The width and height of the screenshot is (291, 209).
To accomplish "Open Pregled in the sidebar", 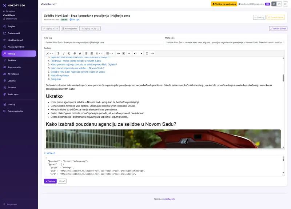I will point(19,27).
